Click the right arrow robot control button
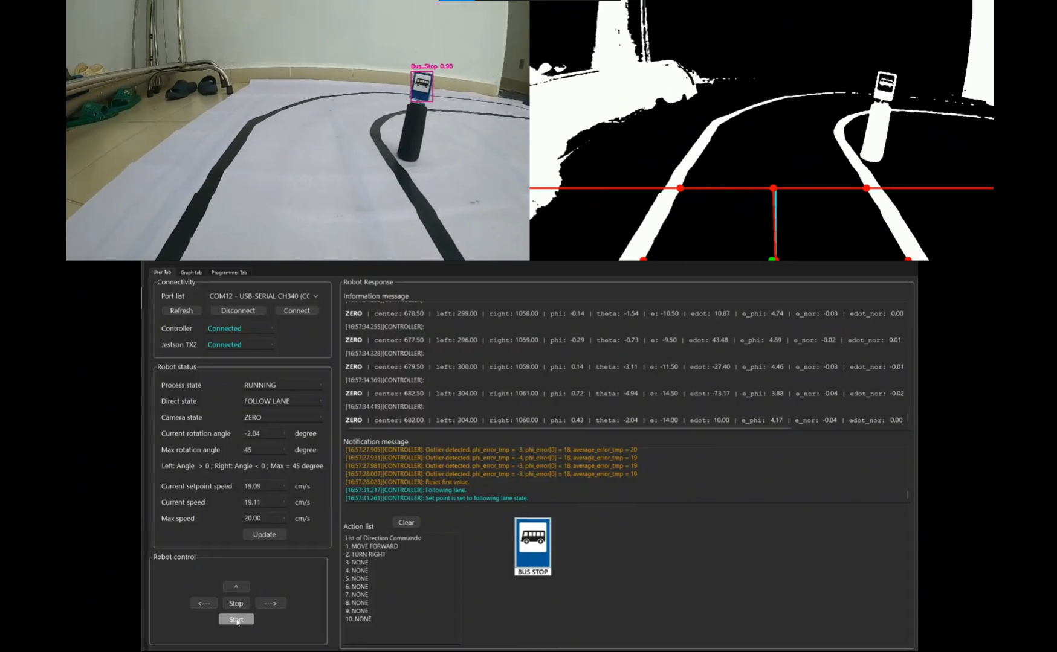Image resolution: width=1057 pixels, height=652 pixels. click(270, 603)
